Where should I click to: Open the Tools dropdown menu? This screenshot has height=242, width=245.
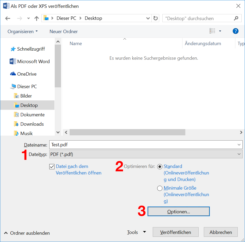click(x=136, y=232)
